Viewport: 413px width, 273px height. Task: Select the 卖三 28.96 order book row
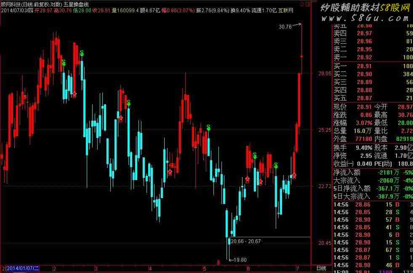click(x=373, y=41)
